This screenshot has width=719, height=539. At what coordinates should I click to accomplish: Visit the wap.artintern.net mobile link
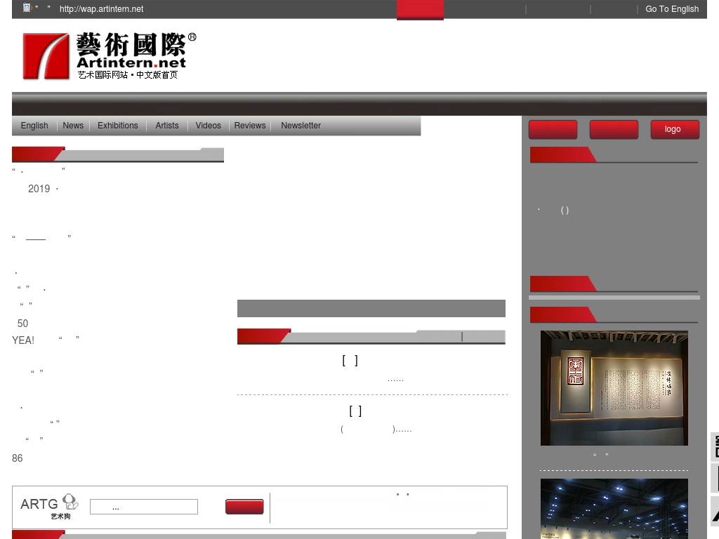(x=101, y=9)
